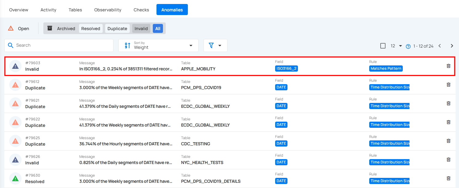This screenshot has height=188, width=459.
Task: Click the Resolved status of #79630
Action: pos(35,182)
